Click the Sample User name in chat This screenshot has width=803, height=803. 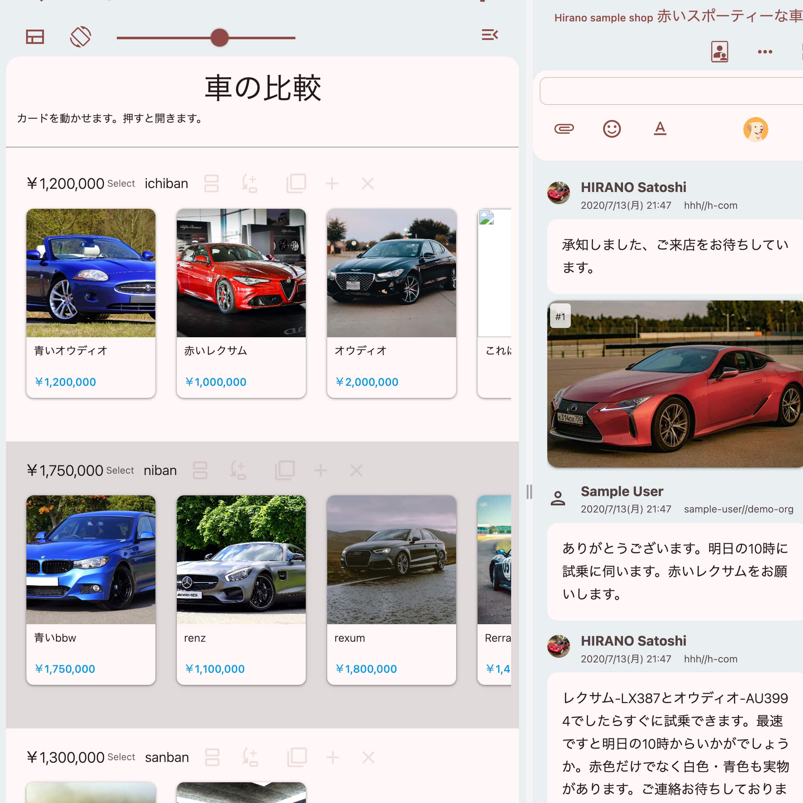(x=622, y=491)
